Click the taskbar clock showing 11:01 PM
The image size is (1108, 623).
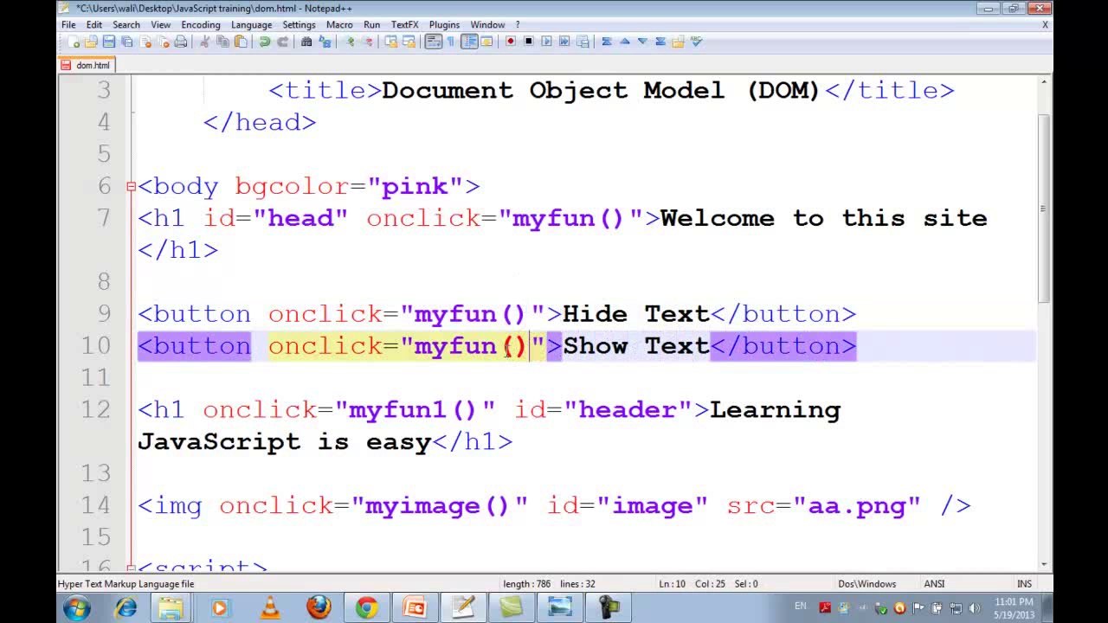click(x=1014, y=607)
